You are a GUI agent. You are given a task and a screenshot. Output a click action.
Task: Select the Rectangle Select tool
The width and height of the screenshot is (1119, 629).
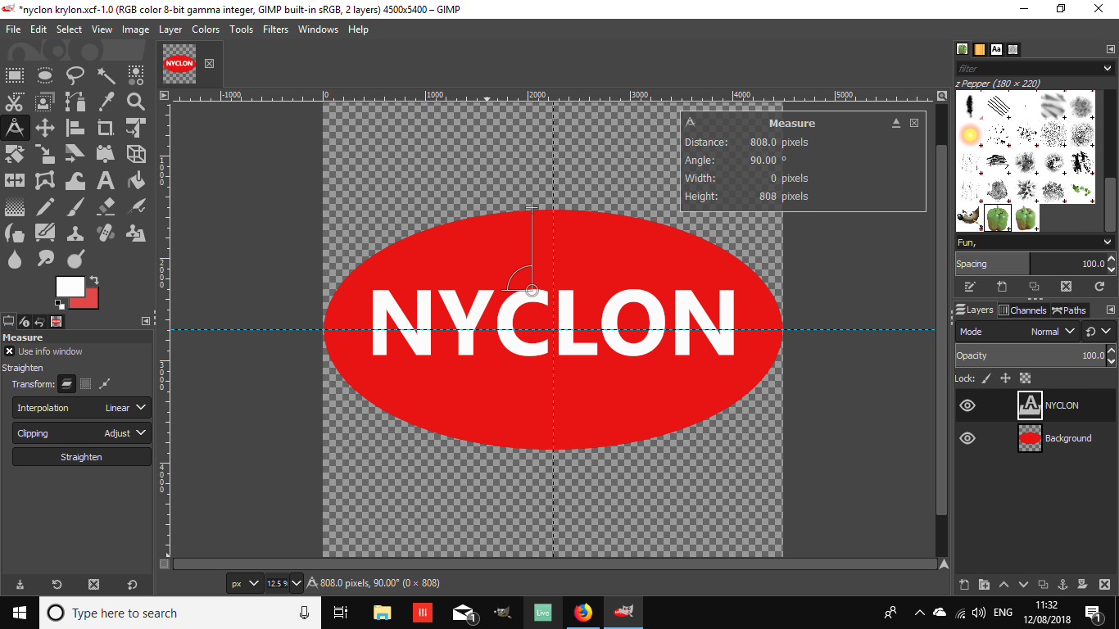click(15, 76)
